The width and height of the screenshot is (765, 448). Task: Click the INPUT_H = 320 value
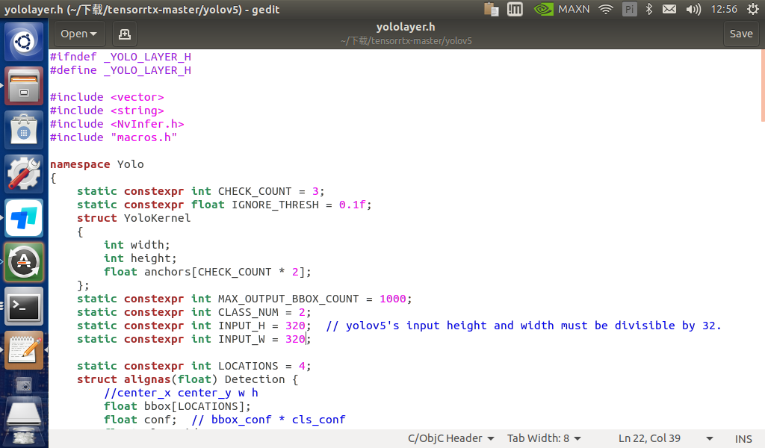click(294, 326)
